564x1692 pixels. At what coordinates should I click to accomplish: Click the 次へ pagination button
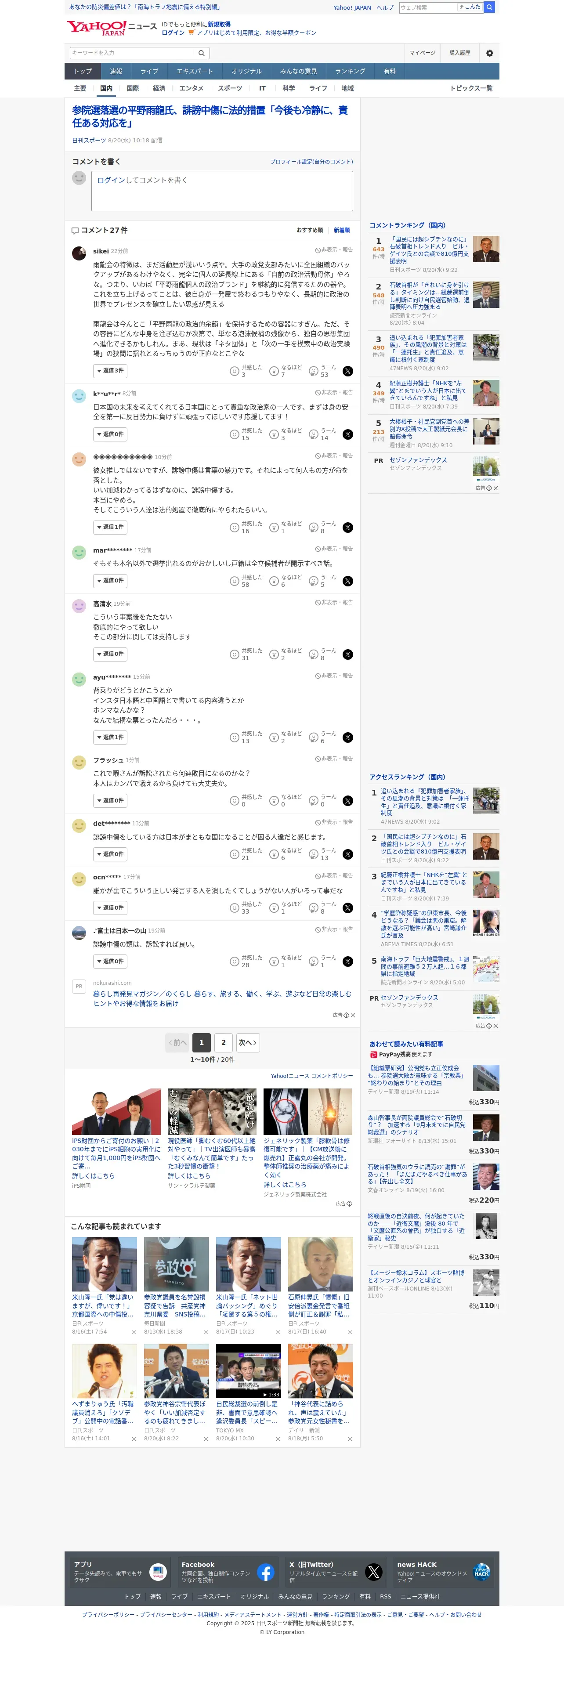pyautogui.click(x=248, y=1042)
